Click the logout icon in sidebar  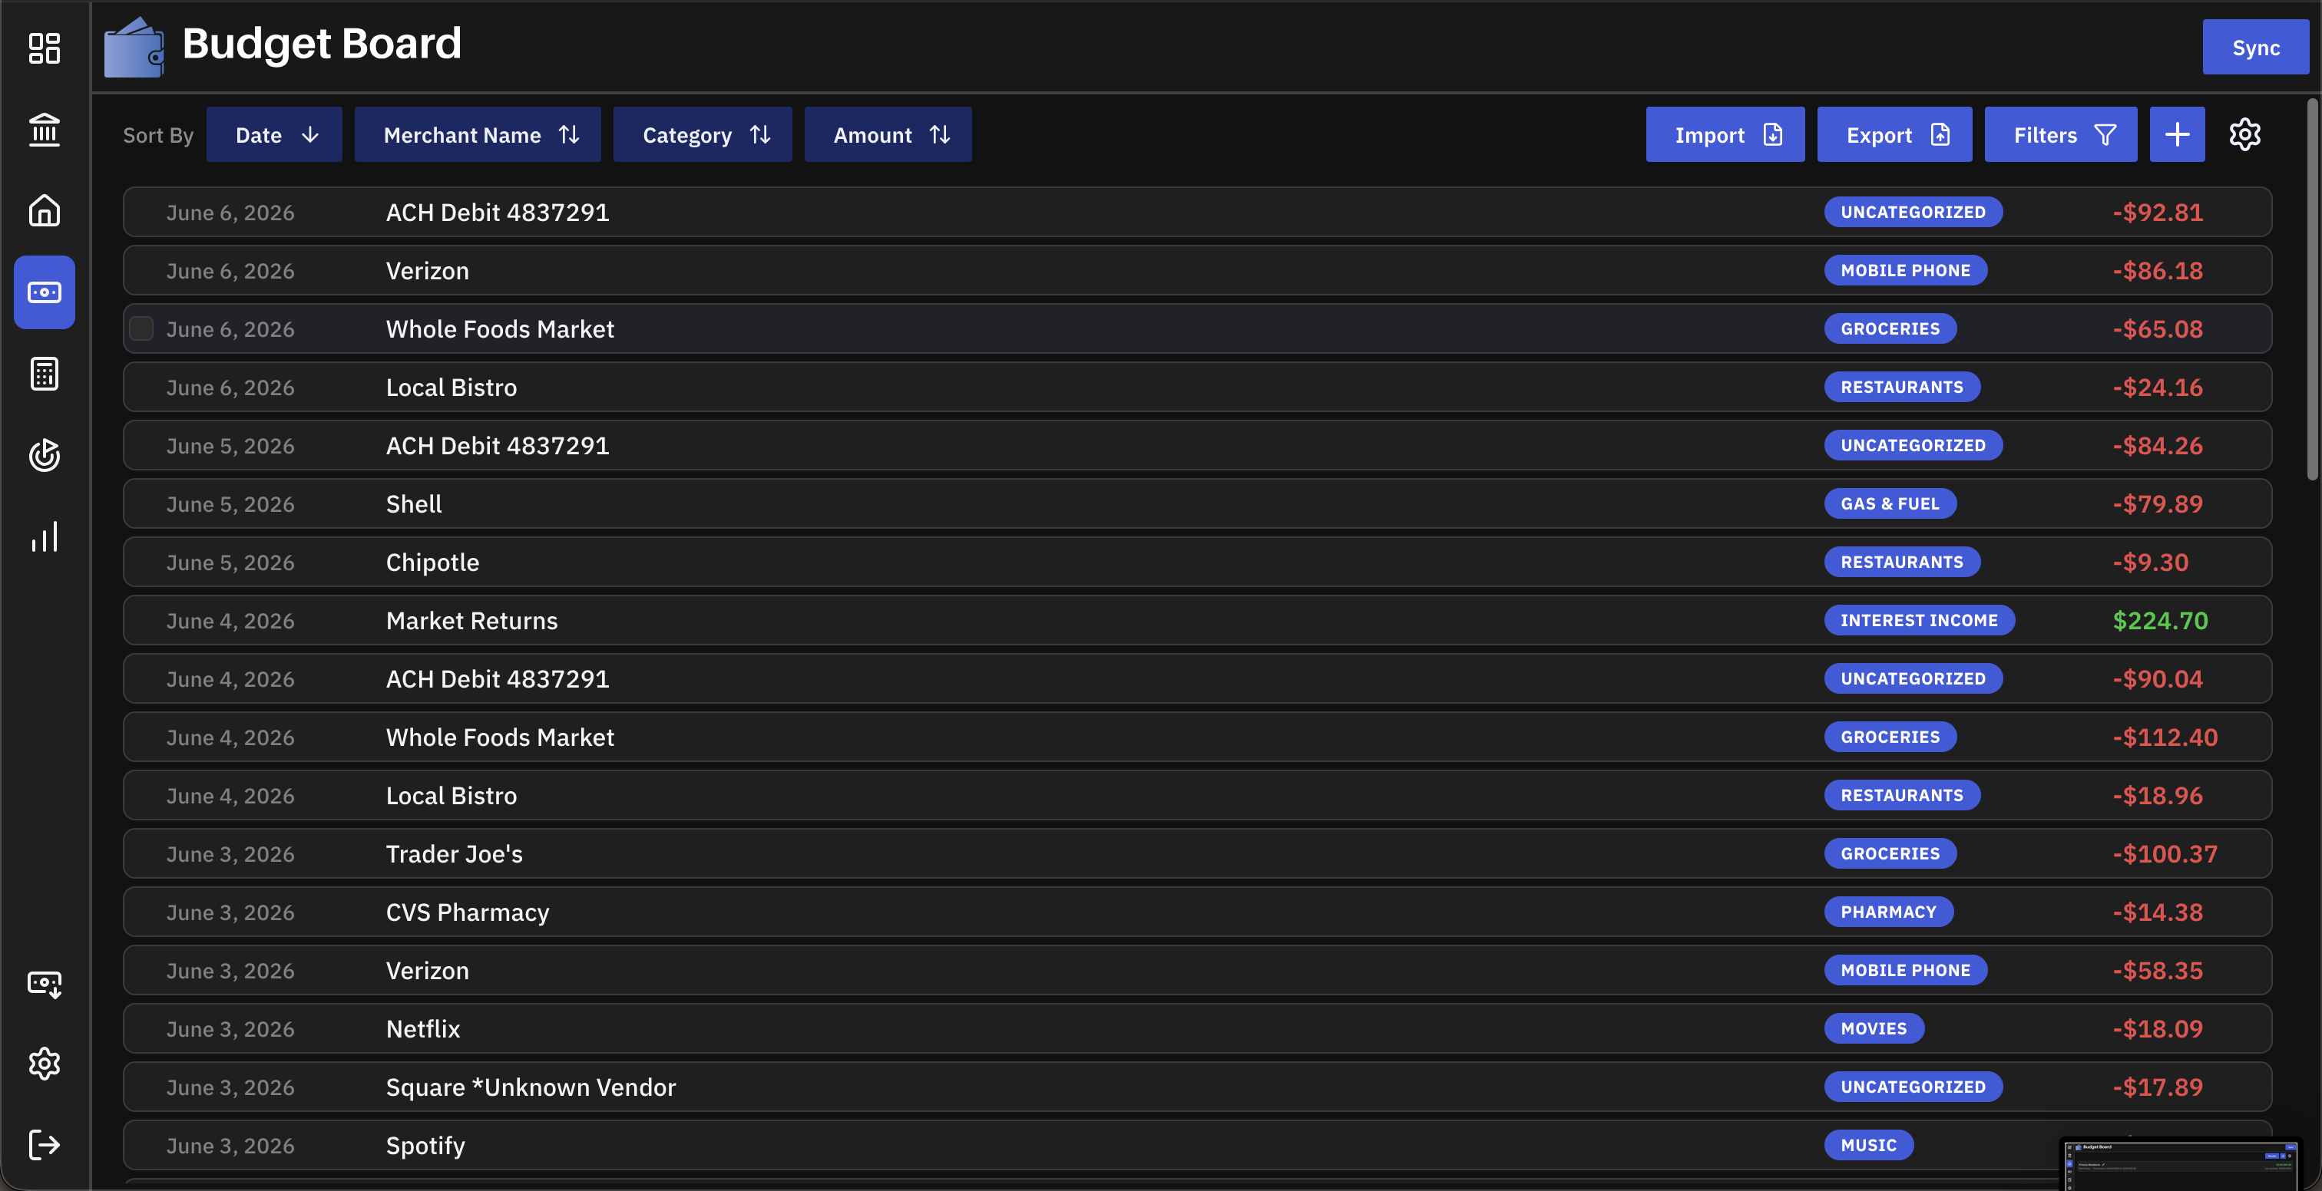click(x=45, y=1145)
